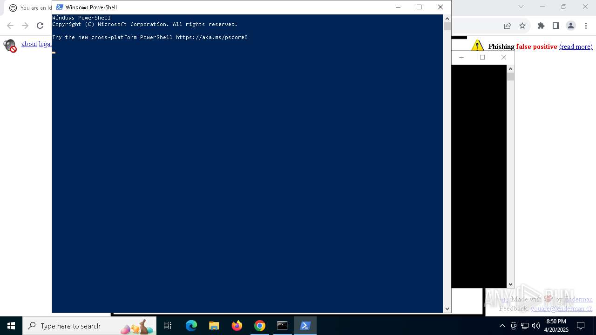This screenshot has width=596, height=335.
Task: Click PowerShell scrollbar up arrow
Action: click(x=447, y=18)
